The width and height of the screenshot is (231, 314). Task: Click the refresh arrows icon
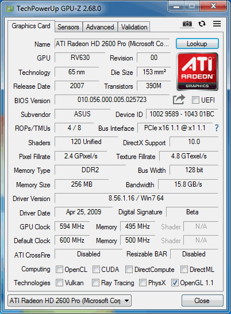point(202,24)
